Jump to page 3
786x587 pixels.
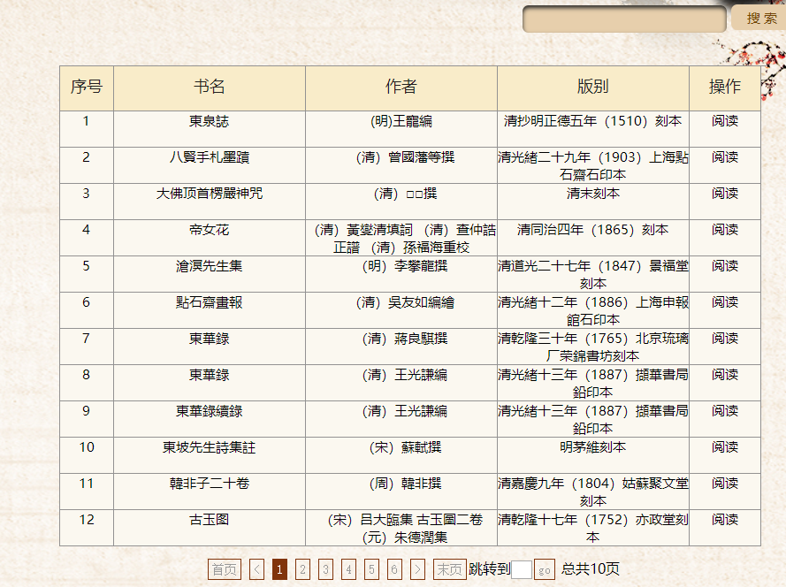pos(325,569)
